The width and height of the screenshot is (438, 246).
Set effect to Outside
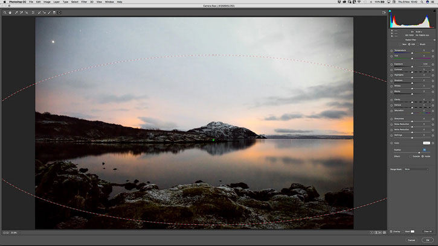[x=410, y=157]
